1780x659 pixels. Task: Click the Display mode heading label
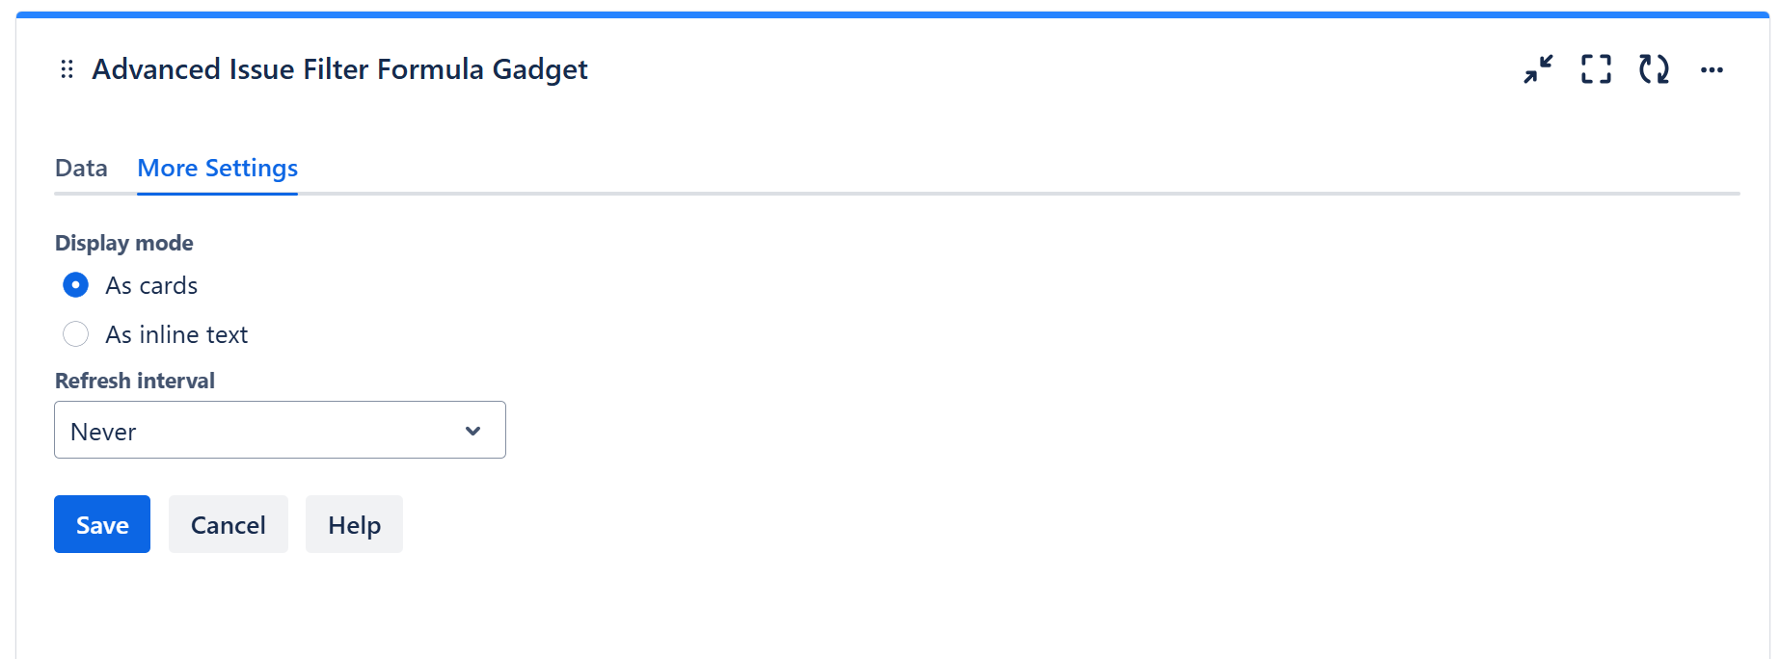(x=123, y=243)
